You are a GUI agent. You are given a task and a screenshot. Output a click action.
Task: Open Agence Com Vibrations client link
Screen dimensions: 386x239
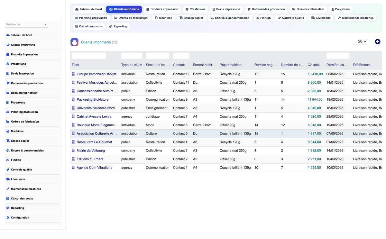[x=94, y=168]
